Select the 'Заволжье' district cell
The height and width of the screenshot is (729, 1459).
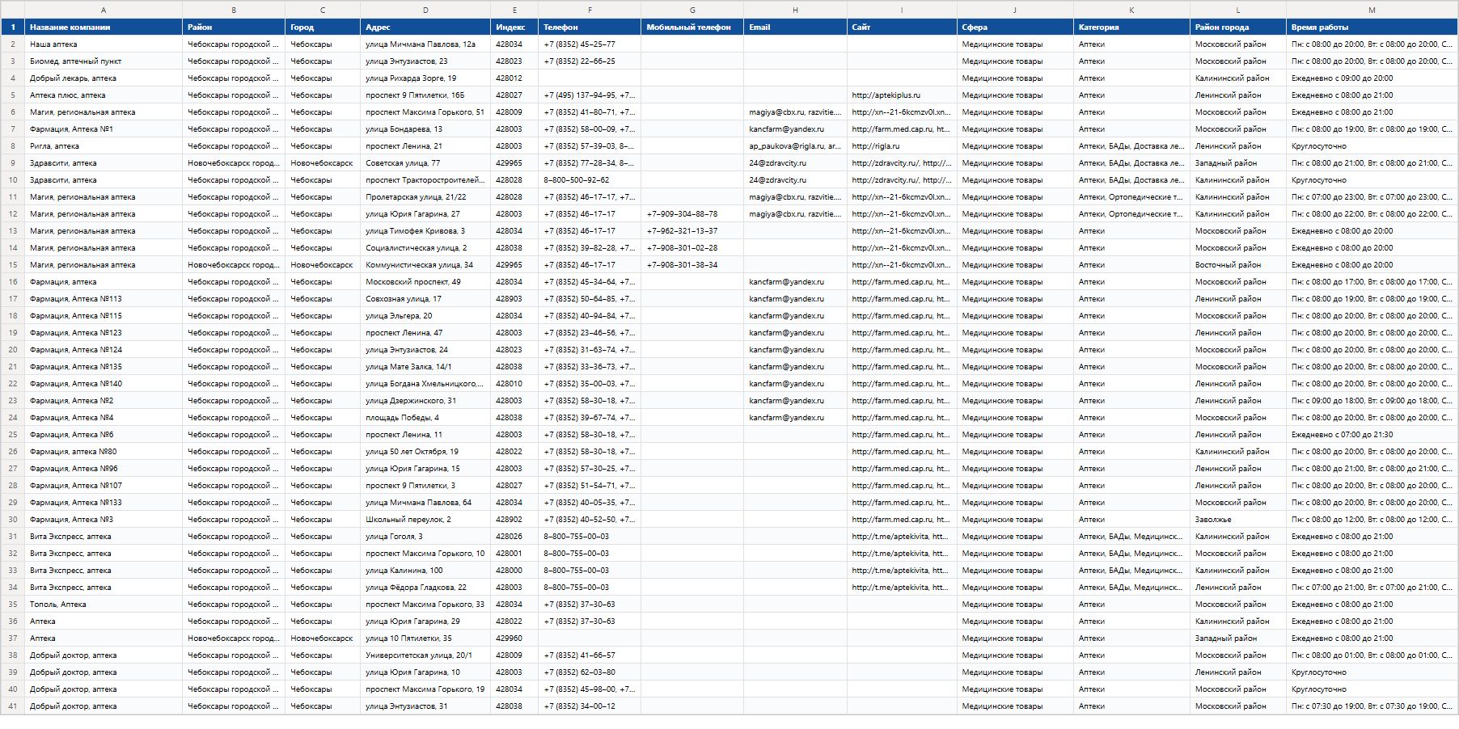pyautogui.click(x=1238, y=519)
